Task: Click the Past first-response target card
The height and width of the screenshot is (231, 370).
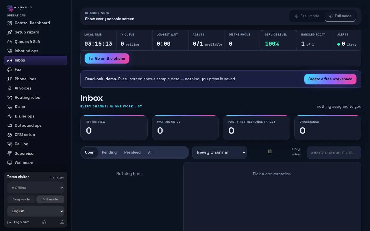Action: tap(256, 128)
